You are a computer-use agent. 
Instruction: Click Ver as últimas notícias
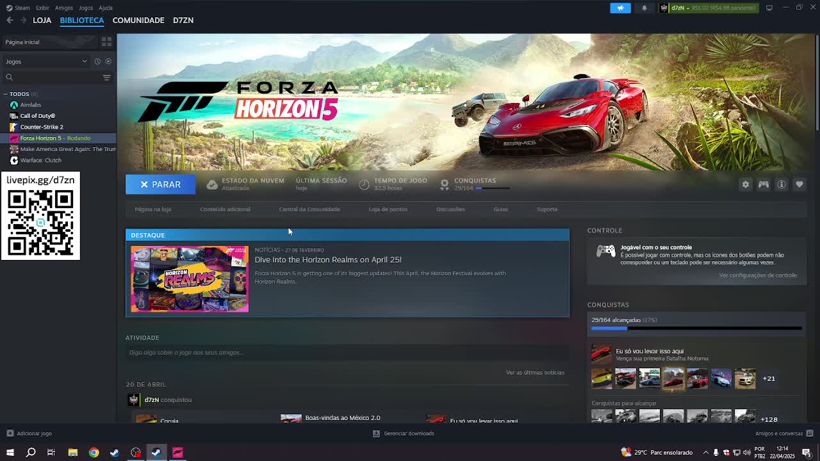pos(535,373)
